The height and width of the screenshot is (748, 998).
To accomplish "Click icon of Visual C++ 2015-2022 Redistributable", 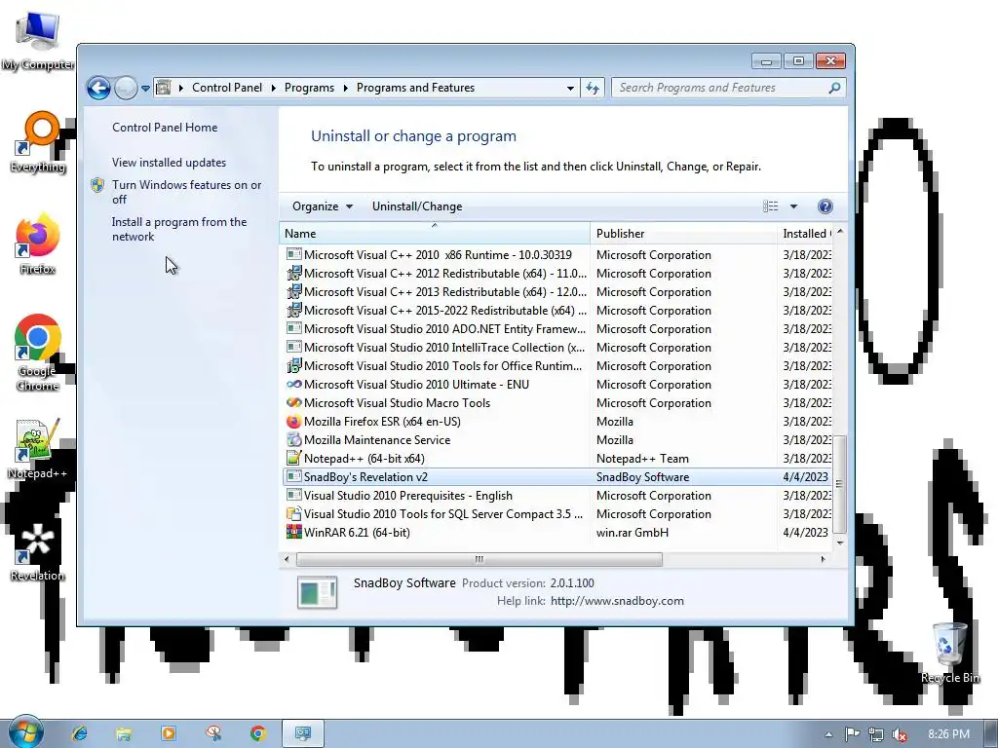I will [294, 310].
